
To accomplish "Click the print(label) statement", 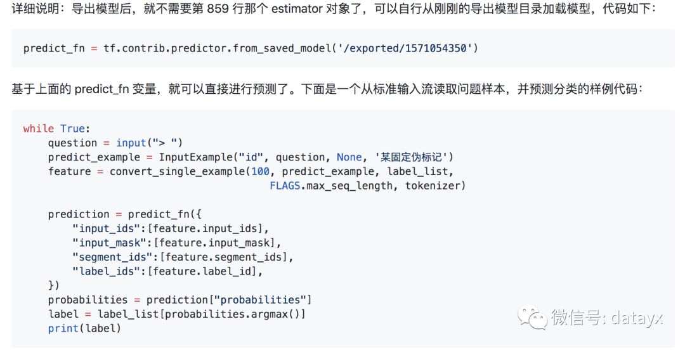I will point(84,328).
